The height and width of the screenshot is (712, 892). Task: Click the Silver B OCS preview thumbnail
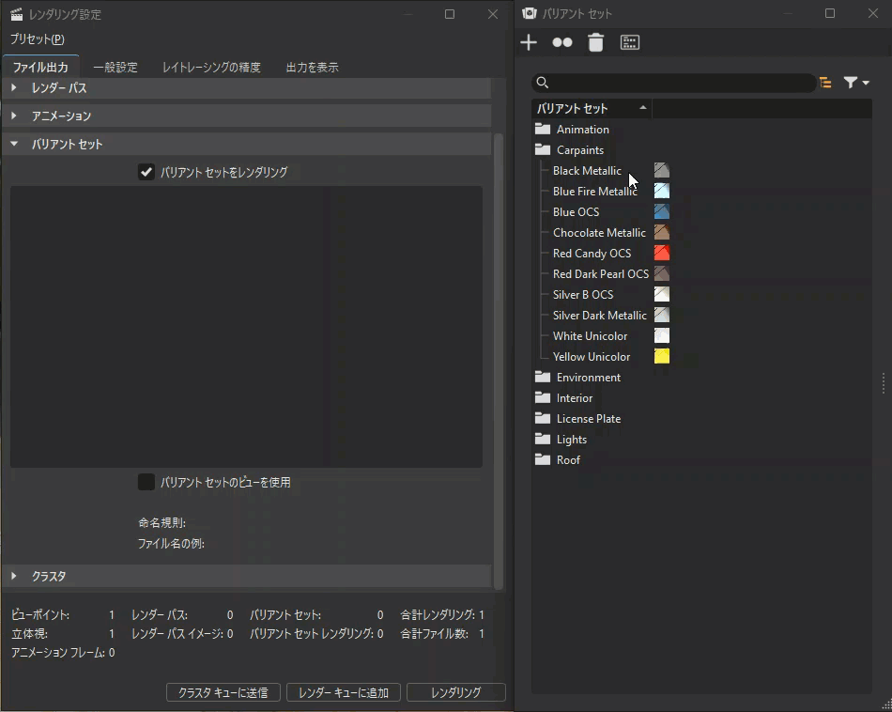(662, 294)
